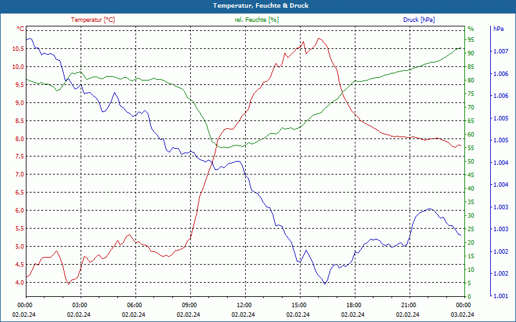This screenshot has height=322, width=516.
Task: Click the 90 tick on humidity axis
Action: tap(471, 53)
